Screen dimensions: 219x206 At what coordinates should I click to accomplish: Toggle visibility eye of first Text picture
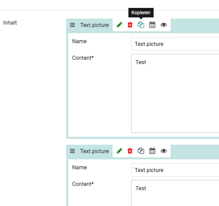163,25
